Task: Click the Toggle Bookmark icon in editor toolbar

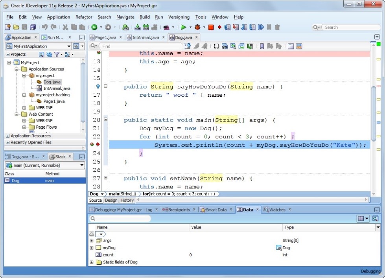Action: coord(262,46)
